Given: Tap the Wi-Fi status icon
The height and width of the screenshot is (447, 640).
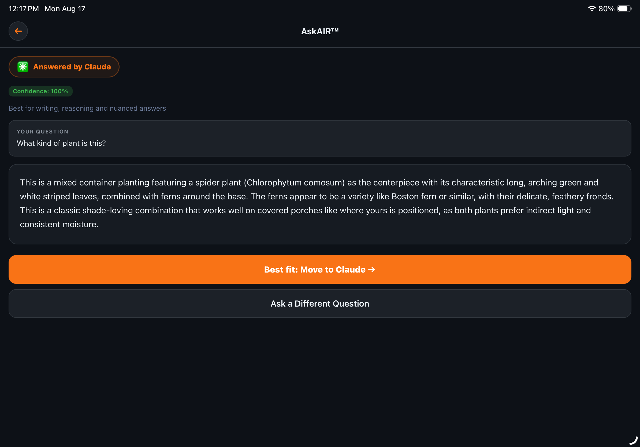Looking at the screenshot, I should point(591,9).
